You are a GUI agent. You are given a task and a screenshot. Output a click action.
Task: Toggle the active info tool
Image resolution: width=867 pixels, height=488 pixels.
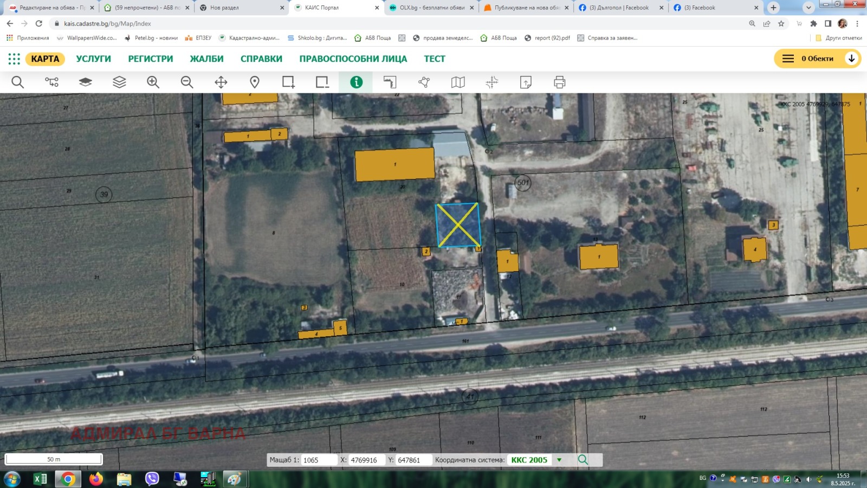(x=356, y=82)
